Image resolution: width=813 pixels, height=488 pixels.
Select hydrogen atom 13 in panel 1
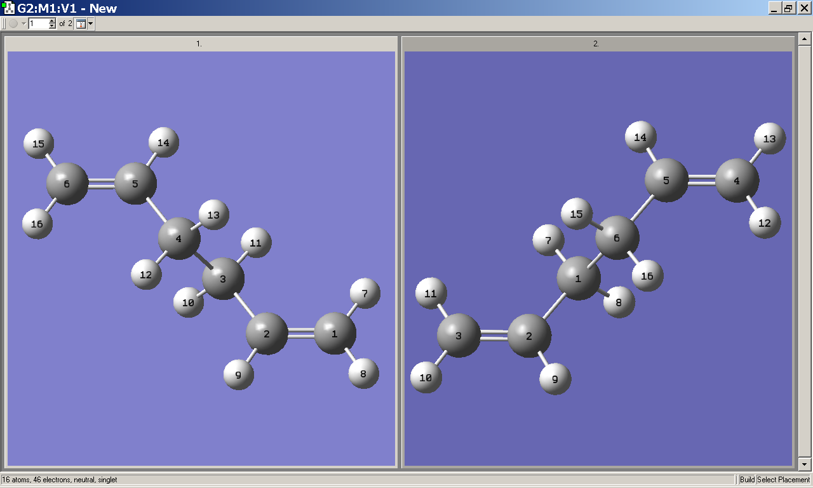(213, 215)
